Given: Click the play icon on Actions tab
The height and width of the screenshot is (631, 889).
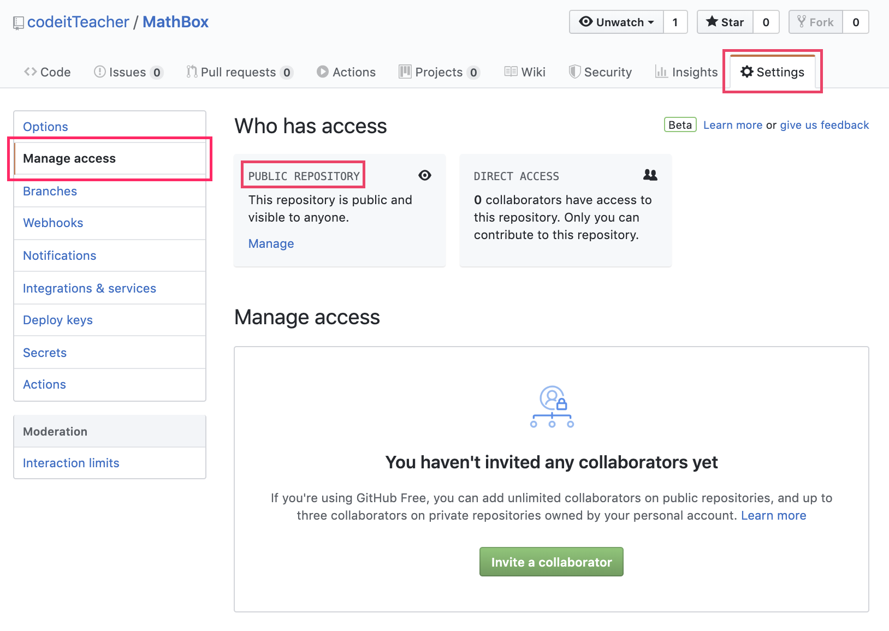Looking at the screenshot, I should (323, 72).
